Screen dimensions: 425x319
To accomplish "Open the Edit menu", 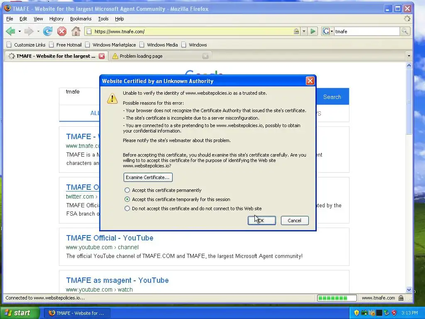I will point(23,19).
